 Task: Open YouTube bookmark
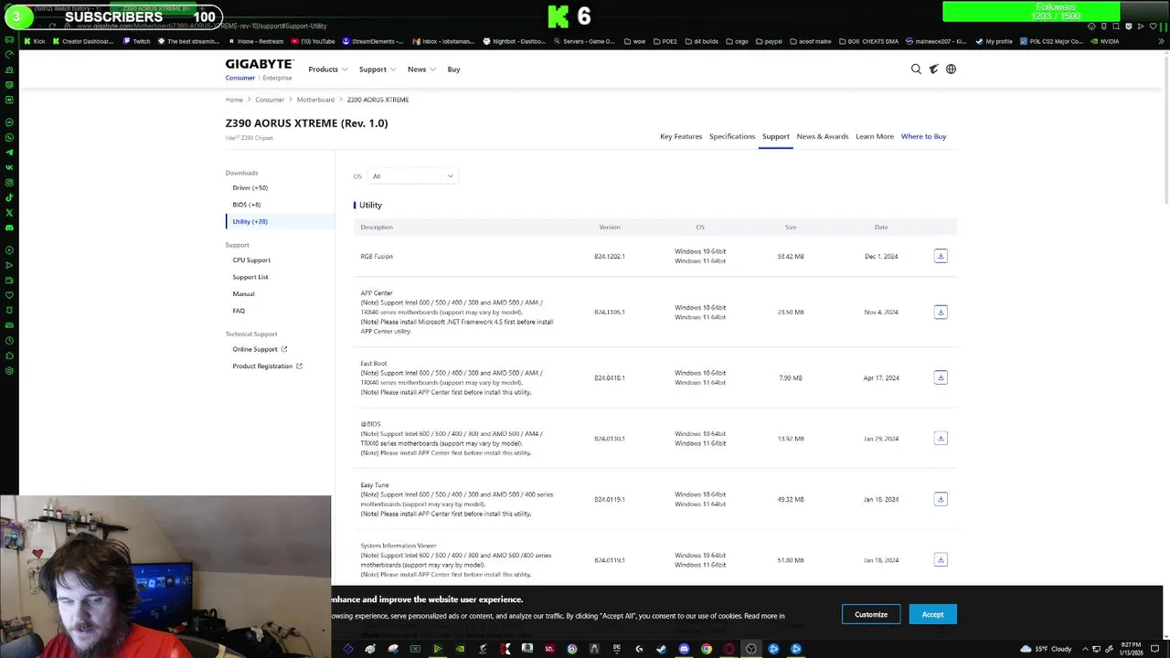tap(313, 41)
